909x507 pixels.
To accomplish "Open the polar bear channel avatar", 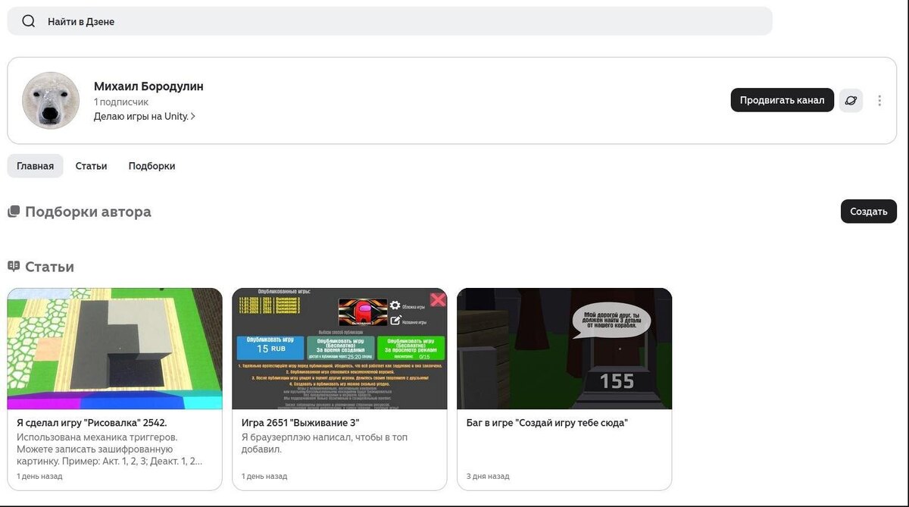I will tap(51, 101).
